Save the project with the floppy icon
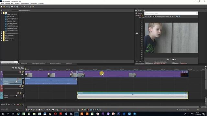This screenshot has height=116, width=207. (7, 6)
